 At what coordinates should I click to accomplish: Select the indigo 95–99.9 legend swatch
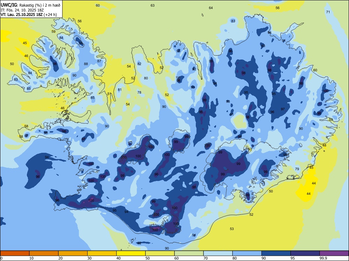(305, 253)
